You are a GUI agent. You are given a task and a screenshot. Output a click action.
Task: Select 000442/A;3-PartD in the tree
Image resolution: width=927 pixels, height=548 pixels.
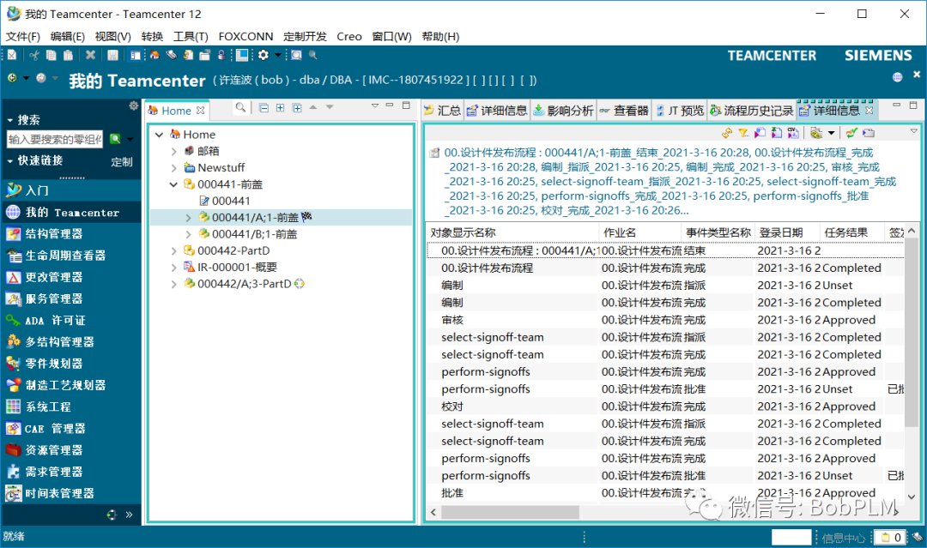pos(244,284)
